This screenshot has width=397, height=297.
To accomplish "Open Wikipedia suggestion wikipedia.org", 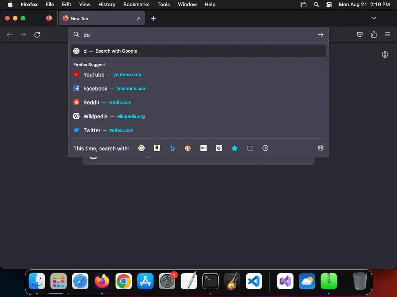I will (198, 116).
